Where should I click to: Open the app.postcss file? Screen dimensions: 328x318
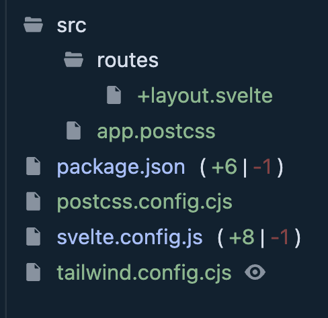[x=156, y=132]
